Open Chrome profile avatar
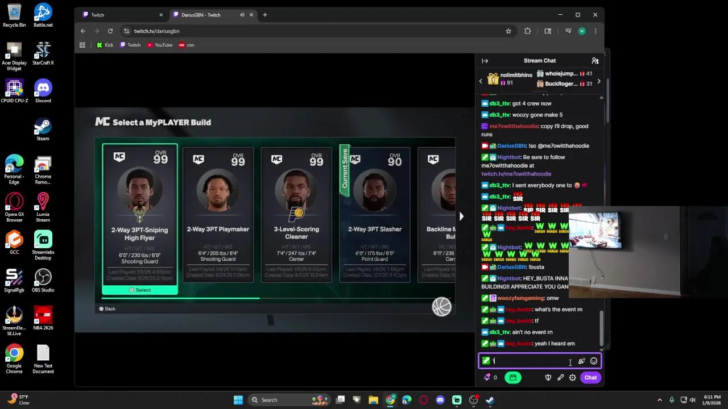Screen dimensions: 728x409 click(582, 31)
